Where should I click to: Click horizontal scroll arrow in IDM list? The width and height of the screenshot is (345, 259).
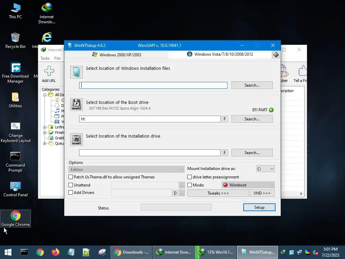301,194
